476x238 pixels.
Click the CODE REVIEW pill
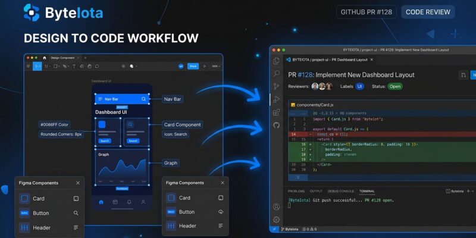428,12
